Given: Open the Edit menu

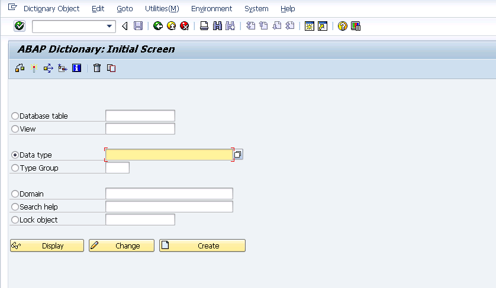Looking at the screenshot, I should coord(98,8).
